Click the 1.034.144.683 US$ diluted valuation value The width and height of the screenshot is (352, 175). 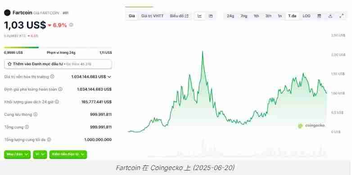coord(94,89)
